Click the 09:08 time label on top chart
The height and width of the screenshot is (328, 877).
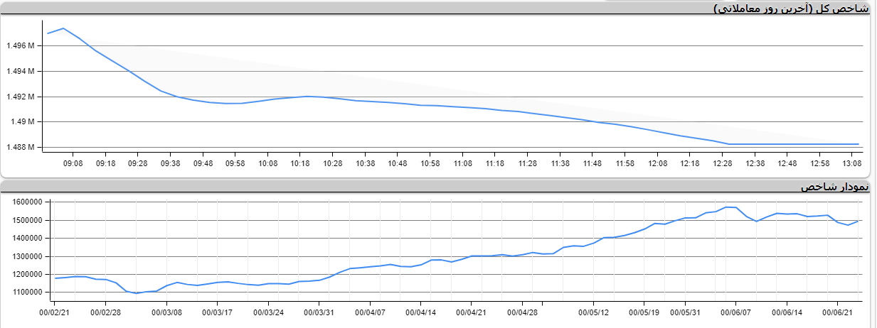(73, 163)
